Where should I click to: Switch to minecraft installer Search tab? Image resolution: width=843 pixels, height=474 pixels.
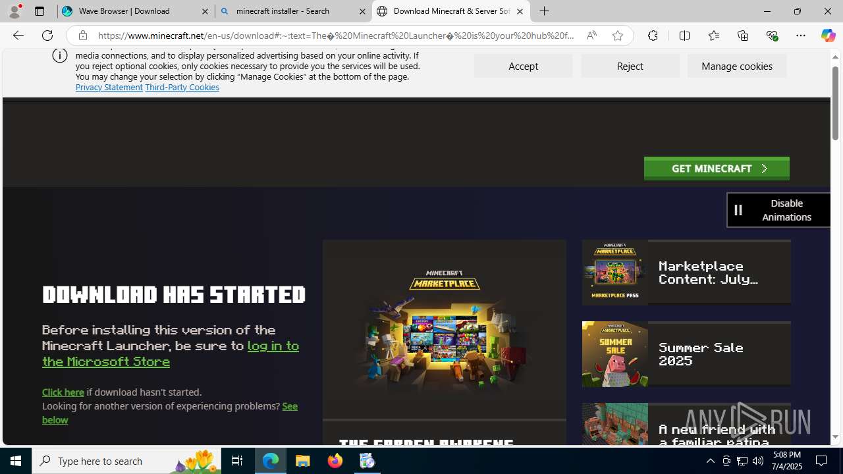[293, 11]
